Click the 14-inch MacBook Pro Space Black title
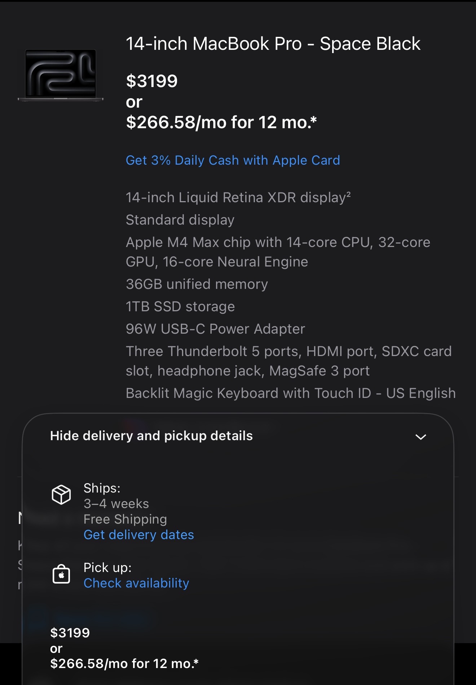Viewport: 476px width, 685px height. click(x=273, y=44)
